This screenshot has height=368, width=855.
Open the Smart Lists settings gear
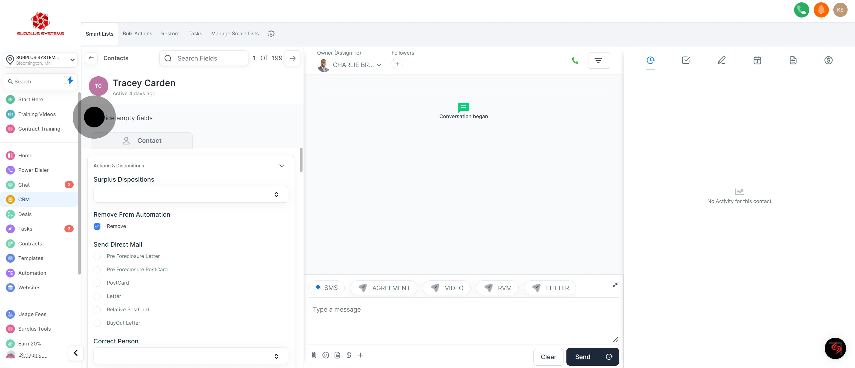click(271, 34)
